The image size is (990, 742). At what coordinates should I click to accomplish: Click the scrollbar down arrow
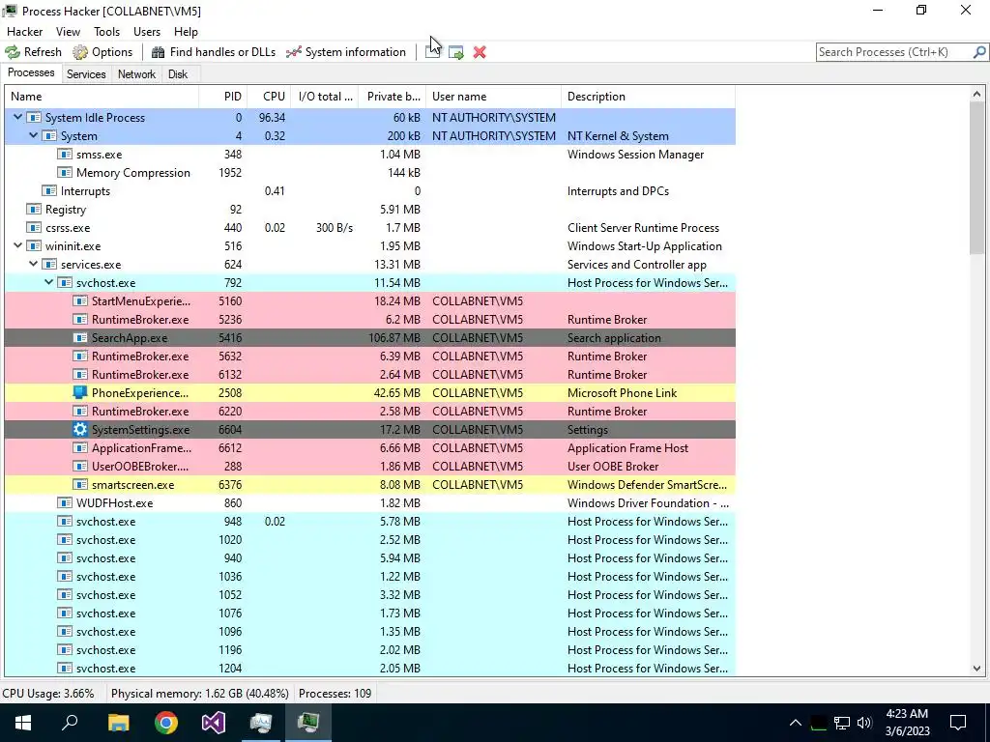pos(976,669)
